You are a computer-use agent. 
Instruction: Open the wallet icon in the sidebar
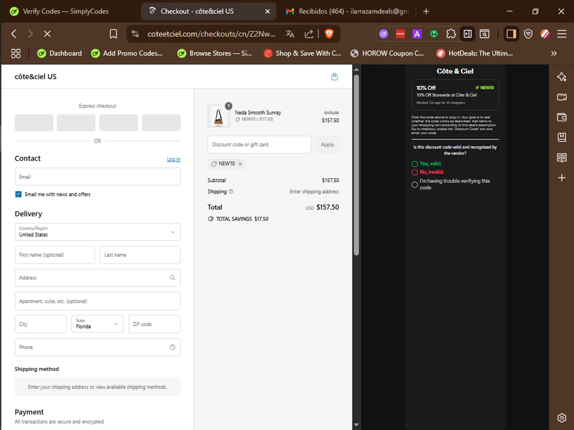(x=562, y=117)
